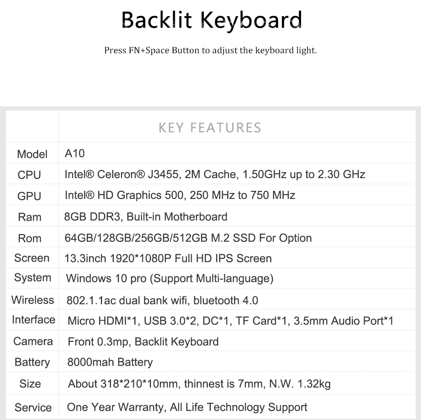This screenshot has width=421, height=420.
Task: Click the "System" row label
Action: 32,278
